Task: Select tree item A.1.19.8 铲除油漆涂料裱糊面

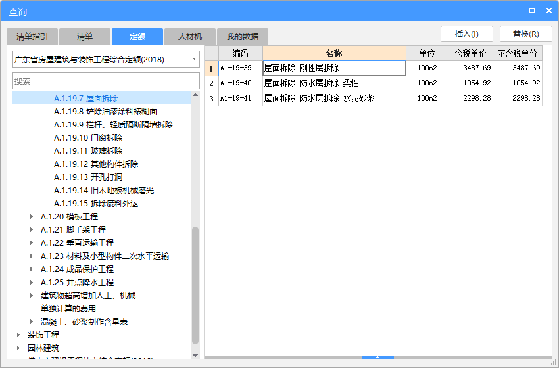Action: pos(105,112)
